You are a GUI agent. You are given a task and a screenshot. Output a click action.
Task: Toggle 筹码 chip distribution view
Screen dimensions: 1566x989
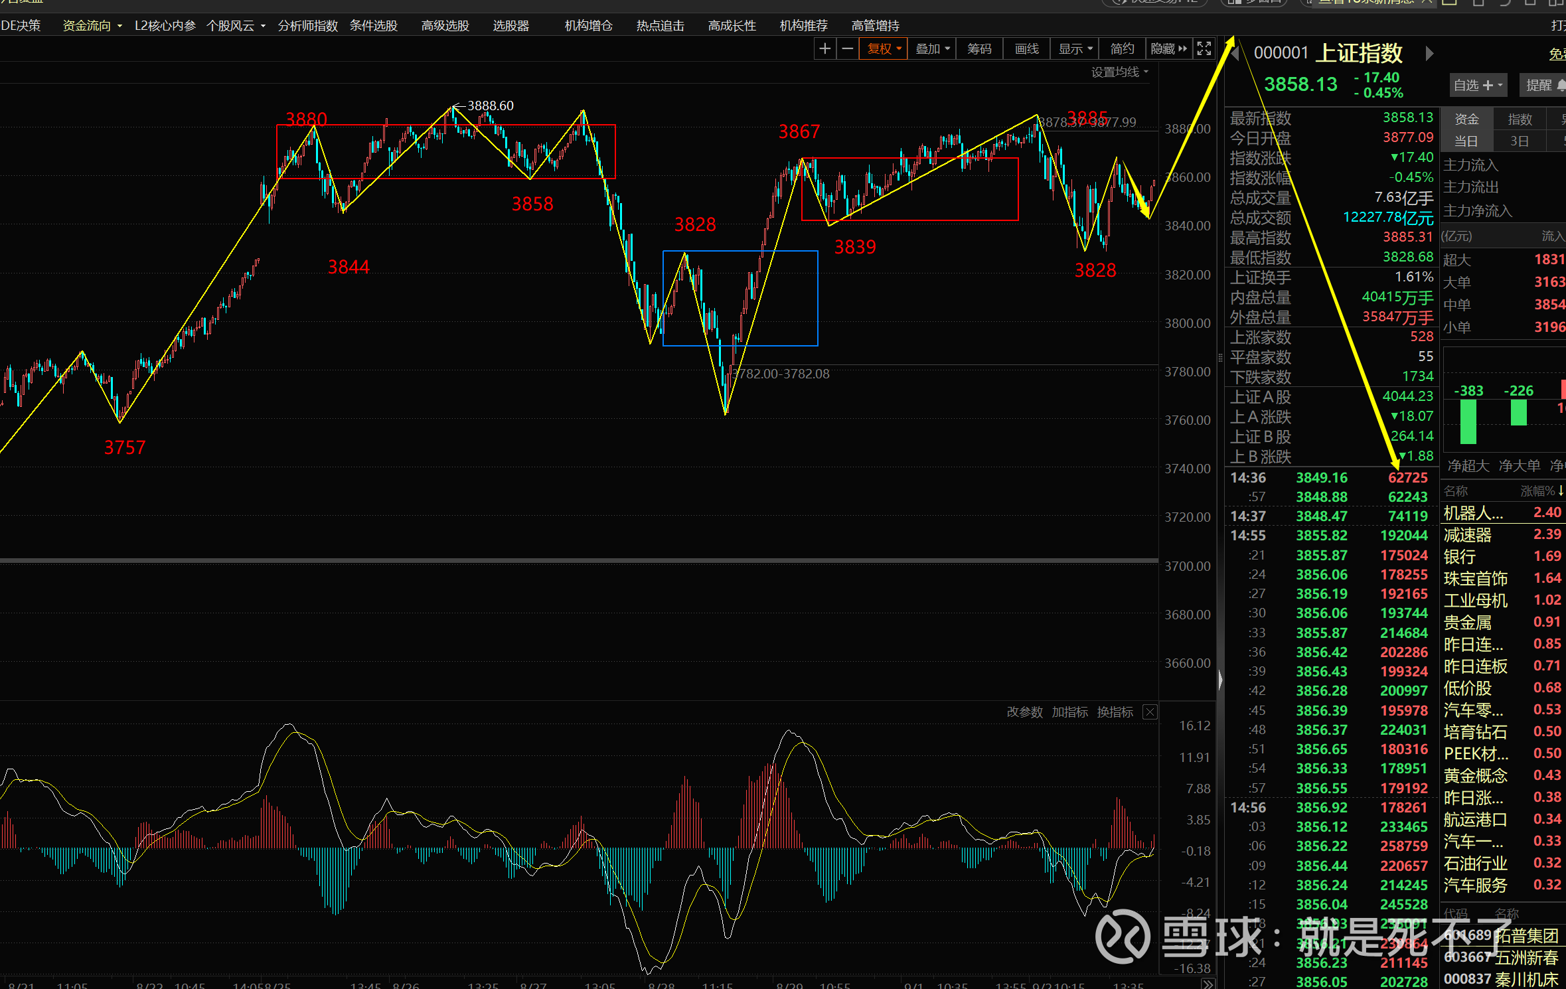click(x=979, y=48)
